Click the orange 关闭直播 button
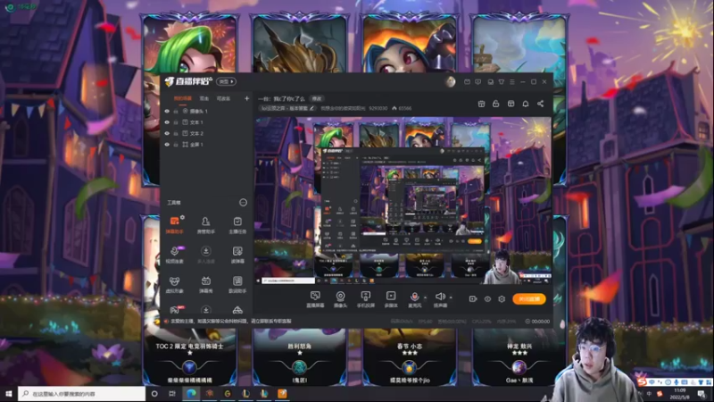Screen dimensions: 714x402 click(529, 299)
